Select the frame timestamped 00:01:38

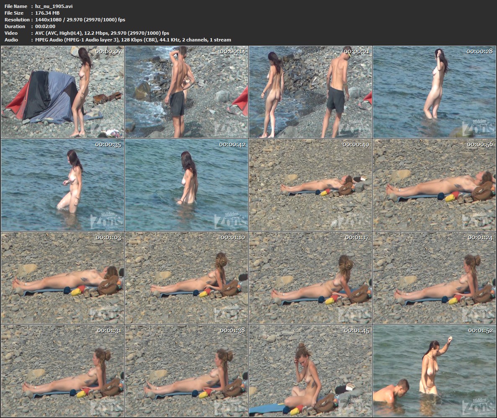tap(187, 371)
